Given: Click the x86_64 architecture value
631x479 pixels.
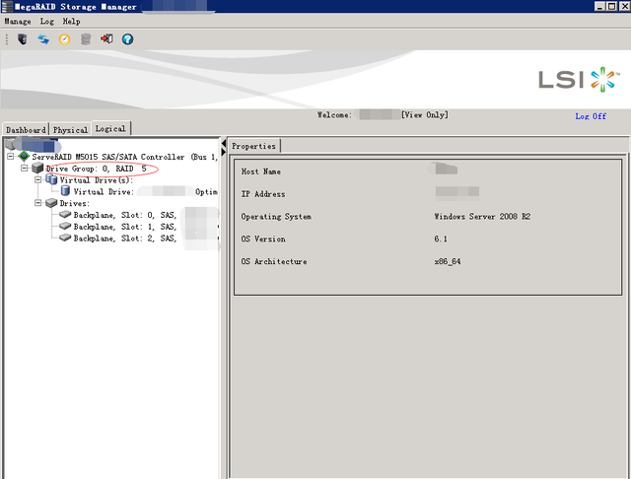Looking at the screenshot, I should (x=448, y=261).
